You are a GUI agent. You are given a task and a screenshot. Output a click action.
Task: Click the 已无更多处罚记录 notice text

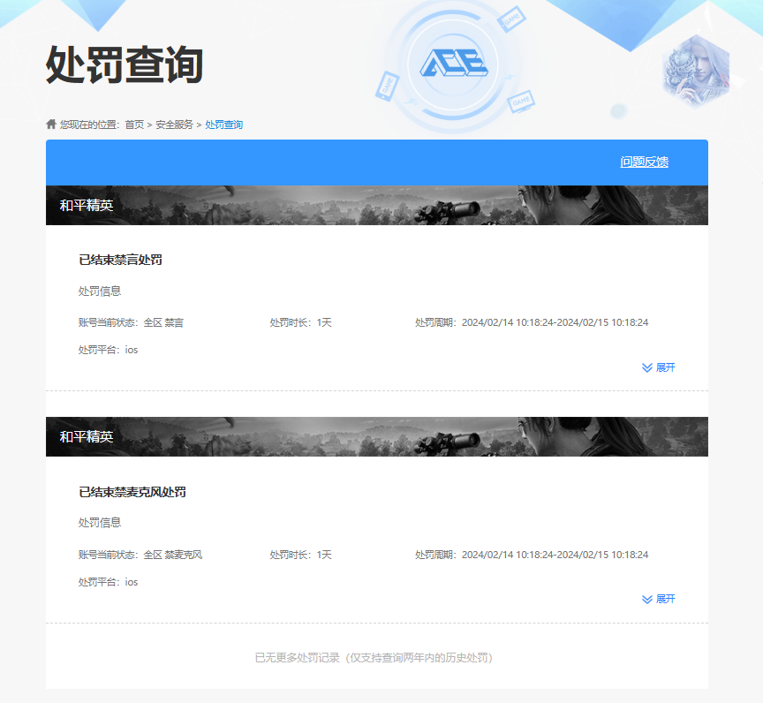pyautogui.click(x=374, y=657)
